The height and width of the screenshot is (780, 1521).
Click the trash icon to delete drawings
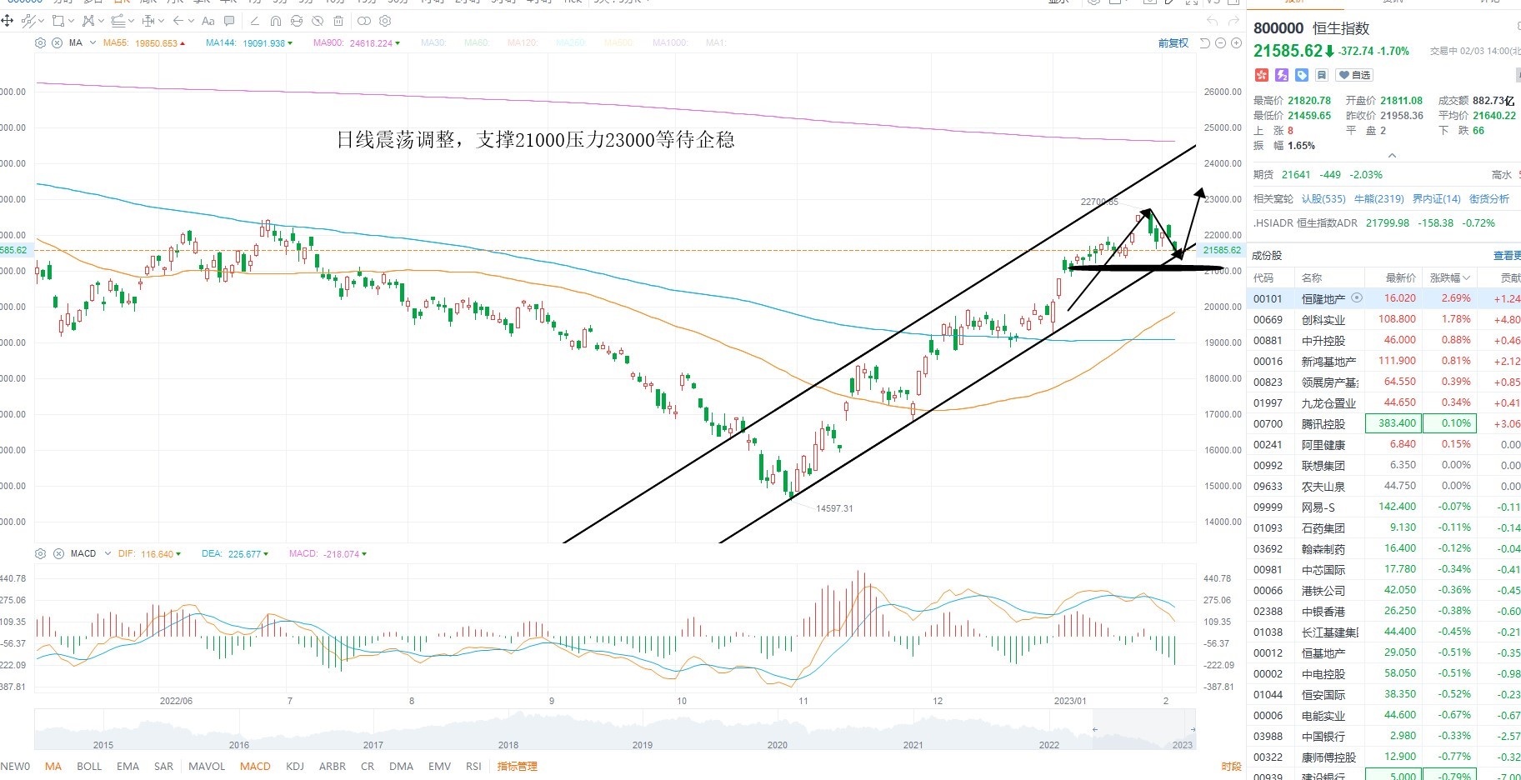338,21
